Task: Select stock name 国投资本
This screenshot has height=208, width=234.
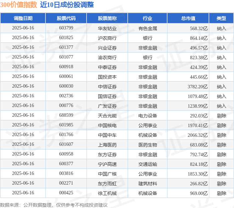Action: coord(107,77)
